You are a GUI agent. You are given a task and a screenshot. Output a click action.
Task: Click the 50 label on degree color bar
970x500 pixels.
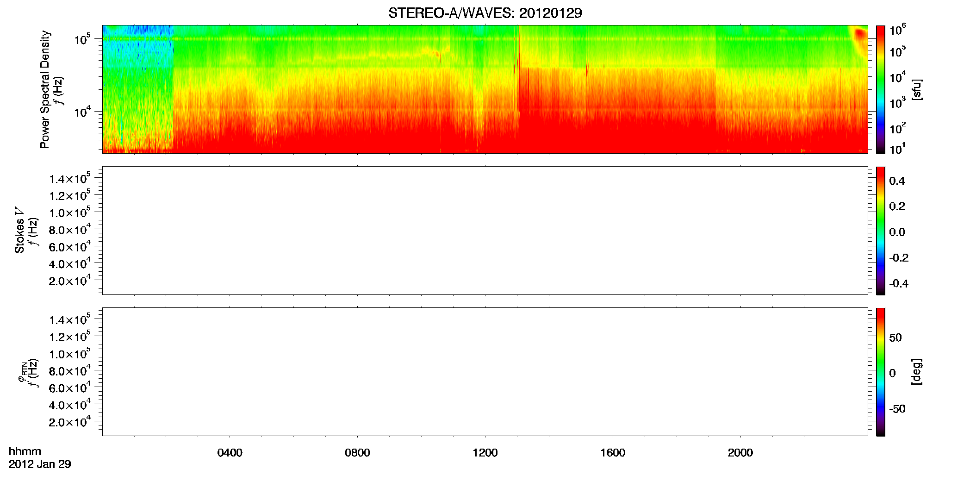pos(895,337)
